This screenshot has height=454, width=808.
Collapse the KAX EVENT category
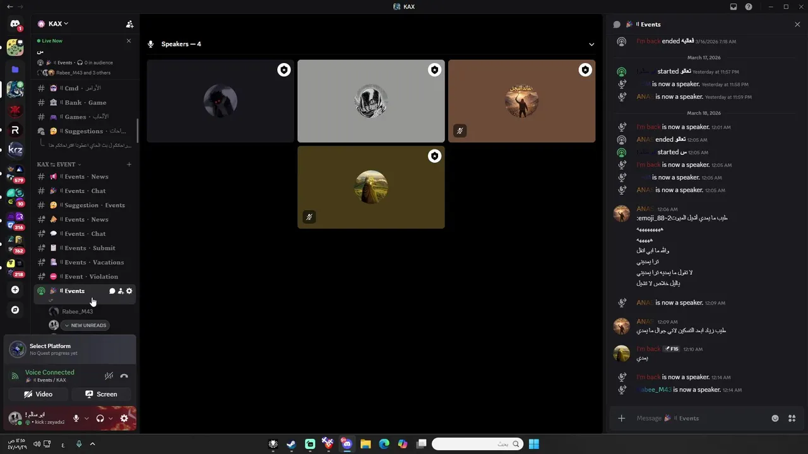(x=59, y=165)
